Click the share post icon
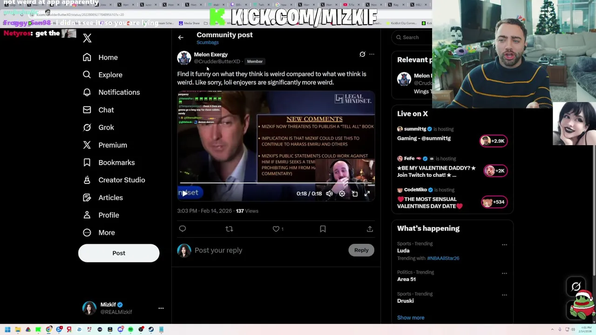Screen dimensions: 596x335 [x=370, y=229]
